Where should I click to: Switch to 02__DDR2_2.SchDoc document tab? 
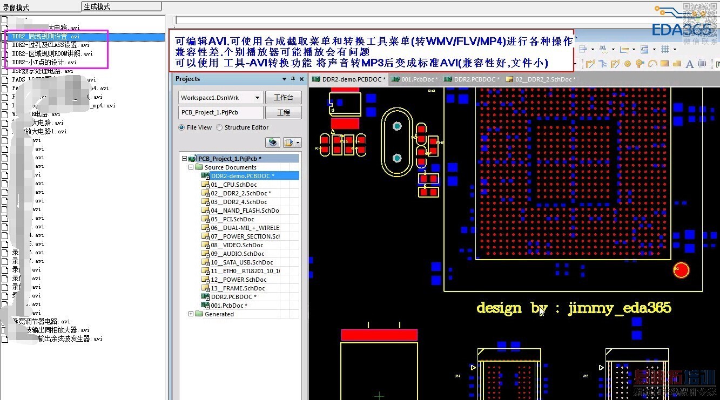click(541, 79)
